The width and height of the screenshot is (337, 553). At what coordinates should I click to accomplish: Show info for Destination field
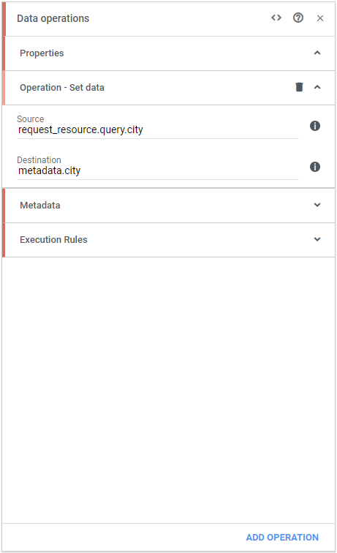(x=315, y=167)
